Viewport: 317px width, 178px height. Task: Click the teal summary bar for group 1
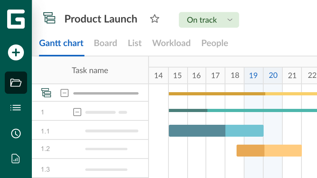click(x=243, y=110)
